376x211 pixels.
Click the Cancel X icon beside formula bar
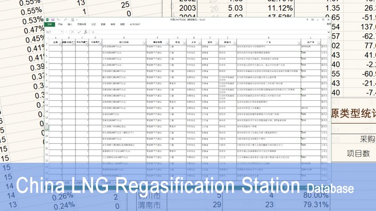pos(72,32)
